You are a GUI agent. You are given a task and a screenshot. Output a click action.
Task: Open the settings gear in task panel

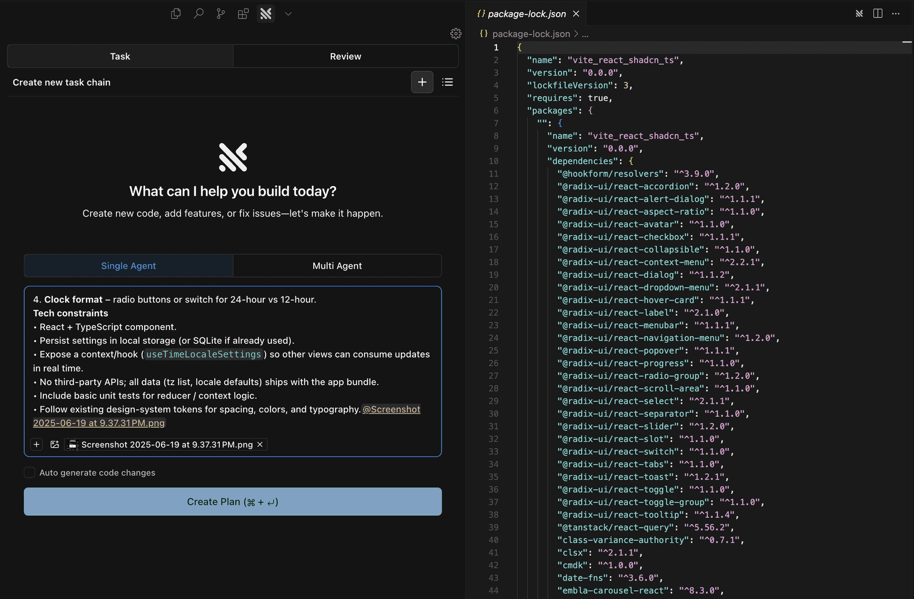[x=456, y=33]
